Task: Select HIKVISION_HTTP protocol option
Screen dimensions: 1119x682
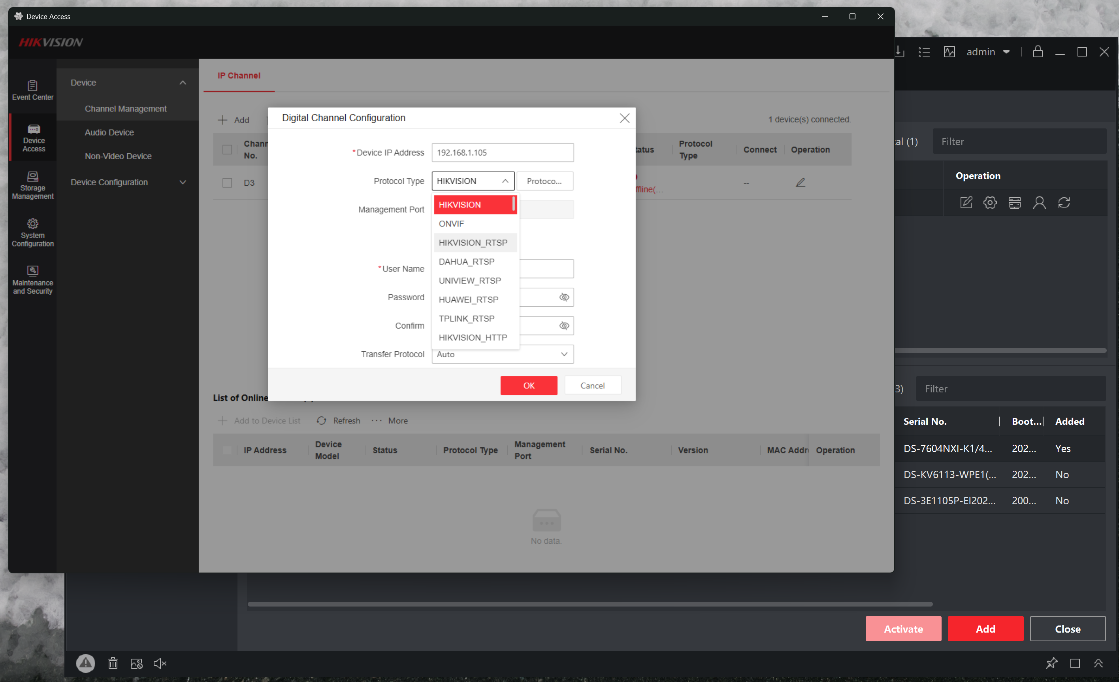Action: click(475, 338)
